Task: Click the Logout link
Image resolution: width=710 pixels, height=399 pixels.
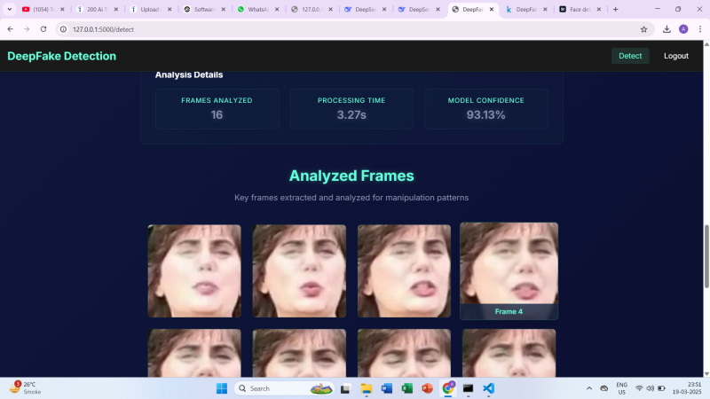Action: point(675,56)
